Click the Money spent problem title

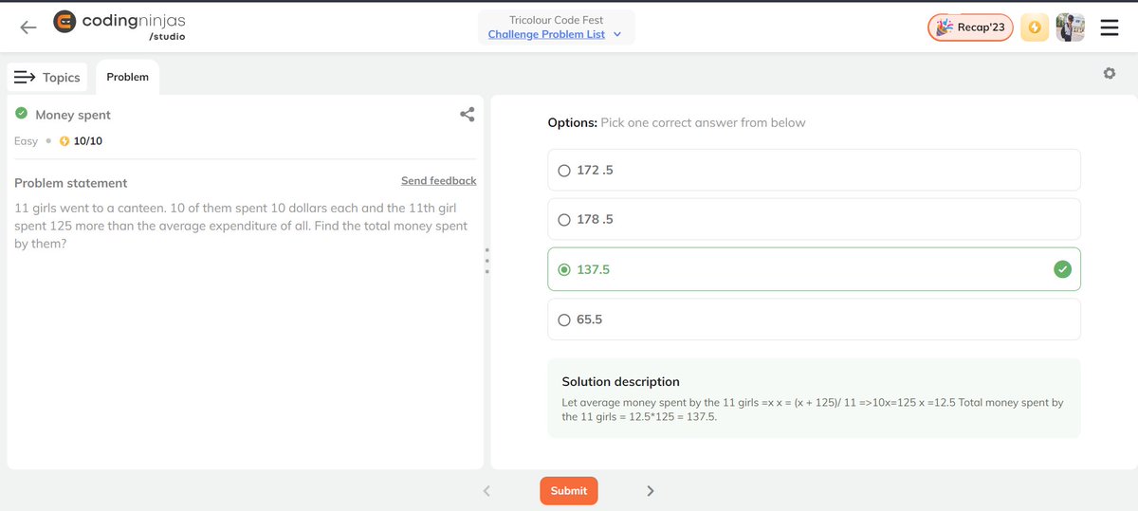point(73,115)
